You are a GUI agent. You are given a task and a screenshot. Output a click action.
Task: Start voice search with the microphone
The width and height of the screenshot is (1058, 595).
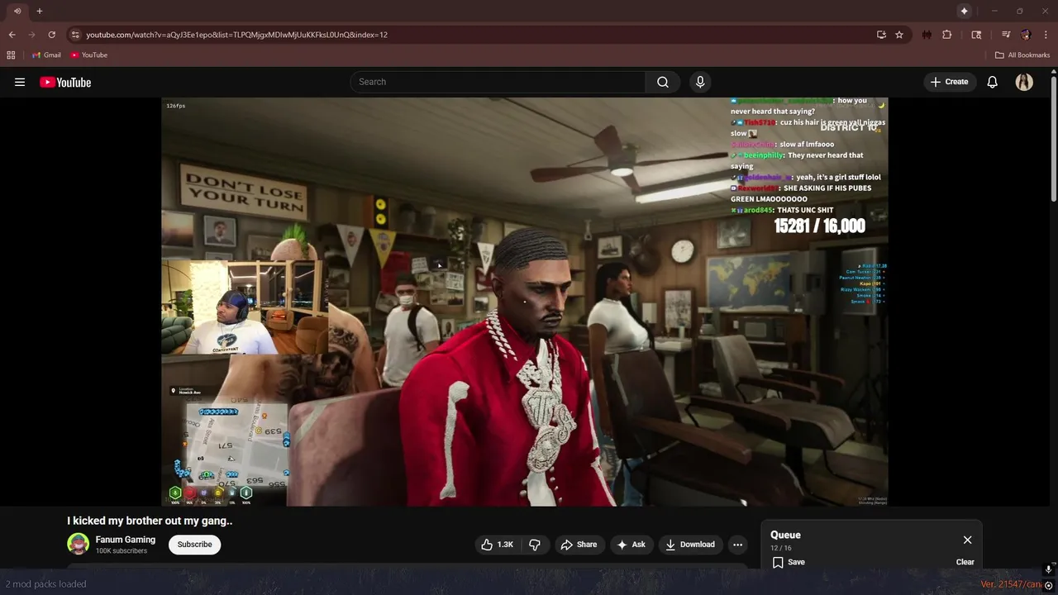point(700,82)
